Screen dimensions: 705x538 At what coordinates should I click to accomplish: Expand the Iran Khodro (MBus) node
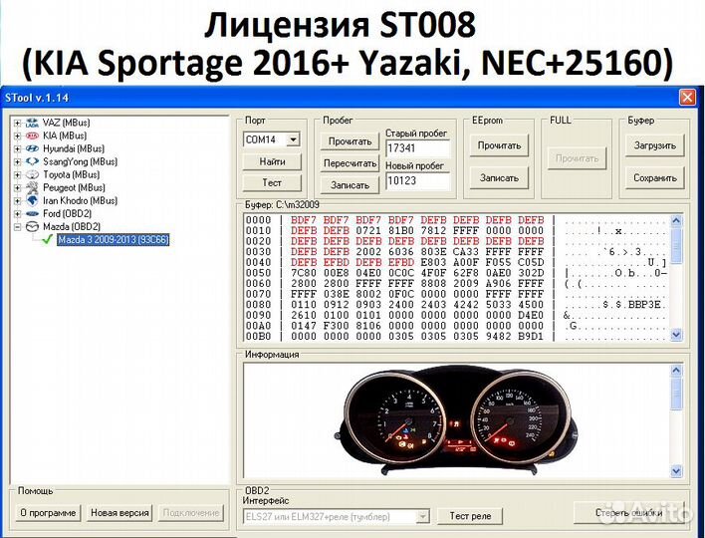(x=17, y=200)
